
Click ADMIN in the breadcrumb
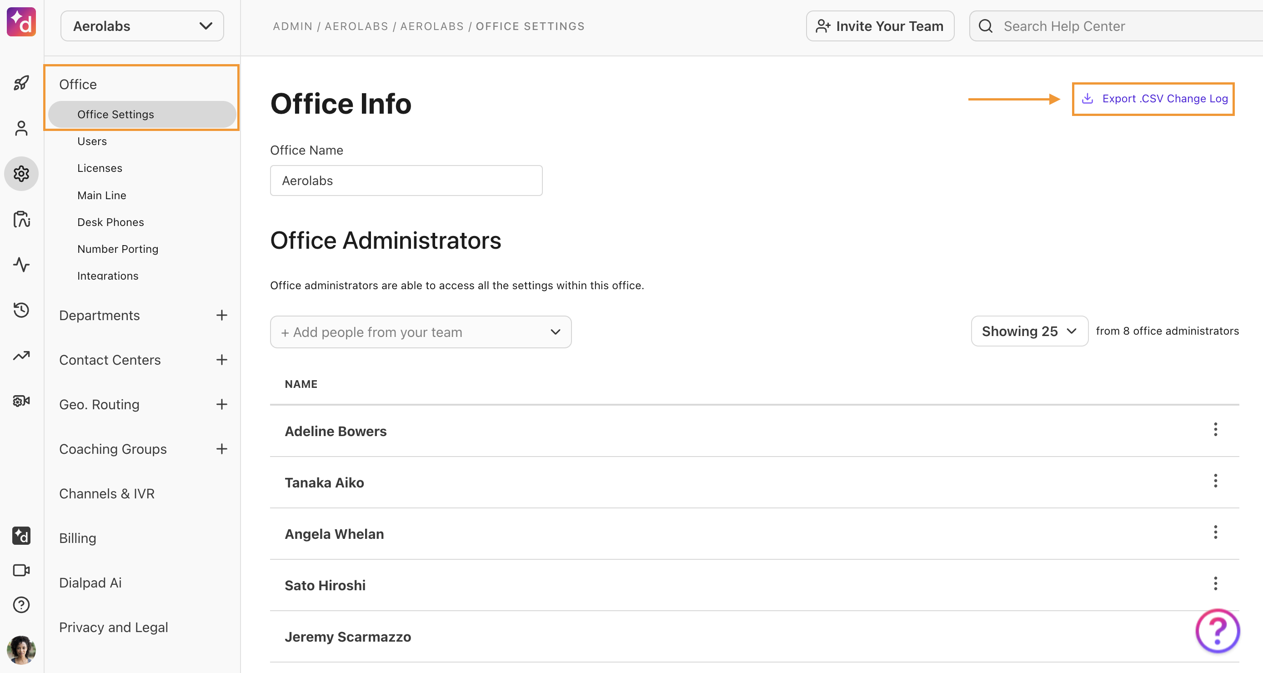(x=293, y=26)
